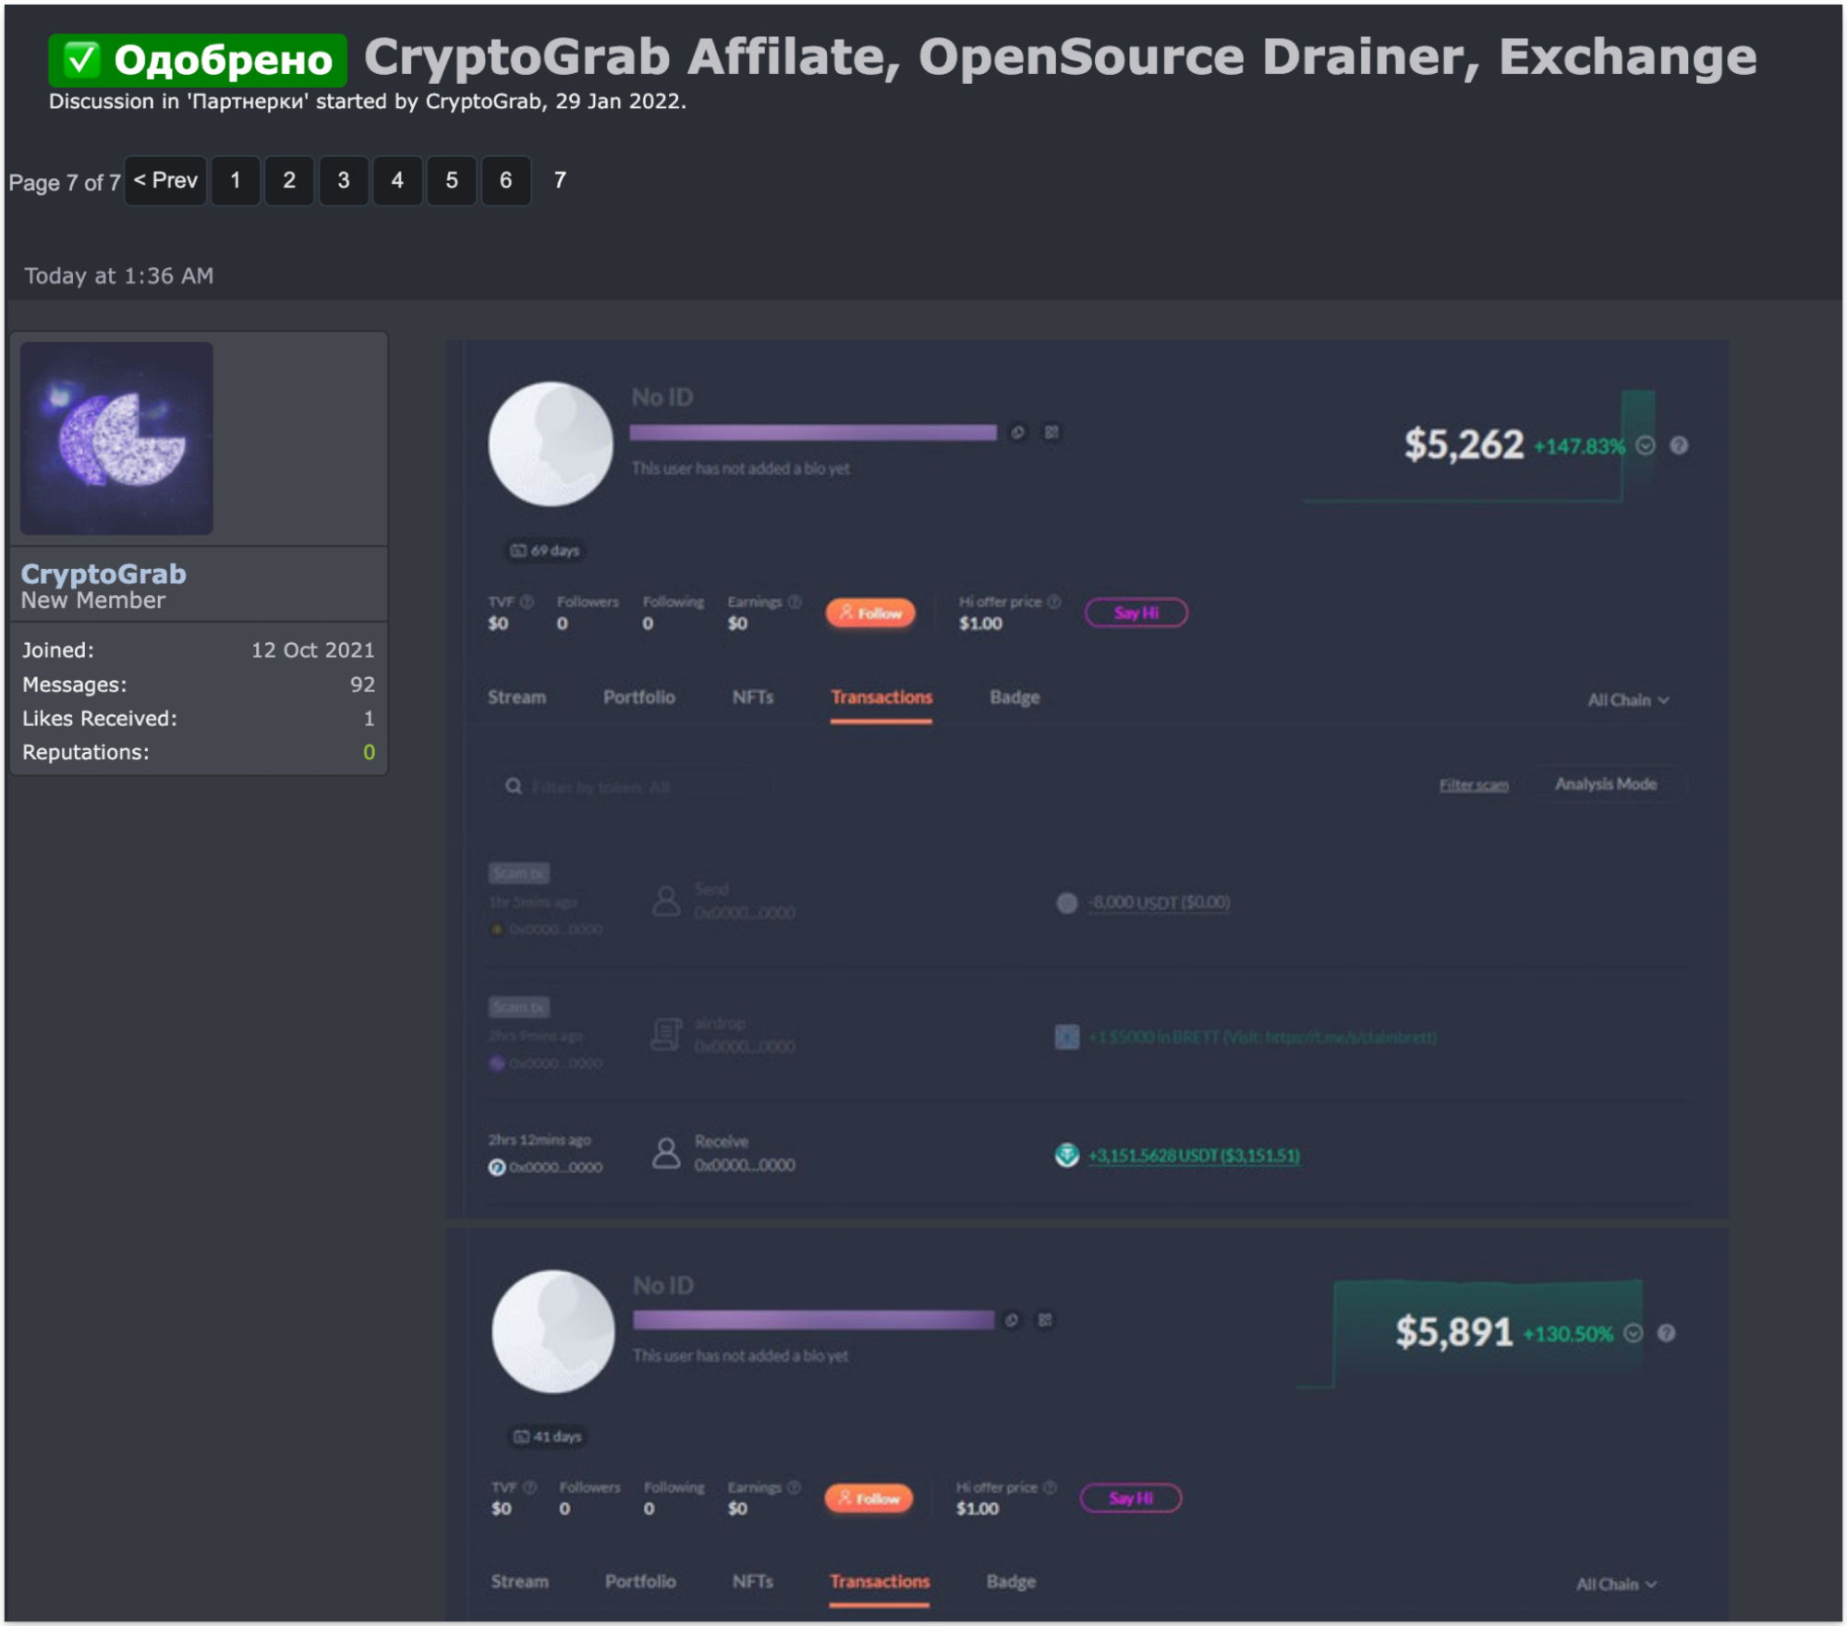Click the profile avatar in second wallet card
Image resolution: width=1847 pixels, height=1626 pixels.
(553, 1331)
